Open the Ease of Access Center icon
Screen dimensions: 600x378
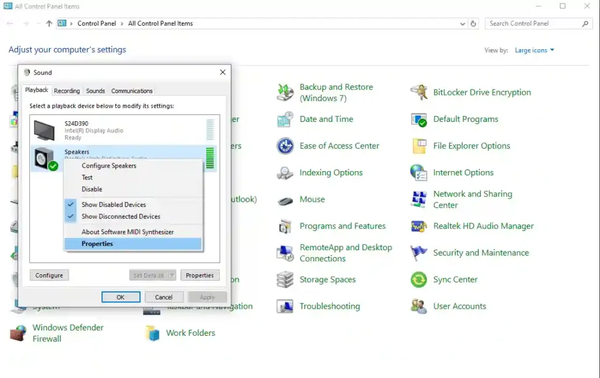tap(285, 146)
